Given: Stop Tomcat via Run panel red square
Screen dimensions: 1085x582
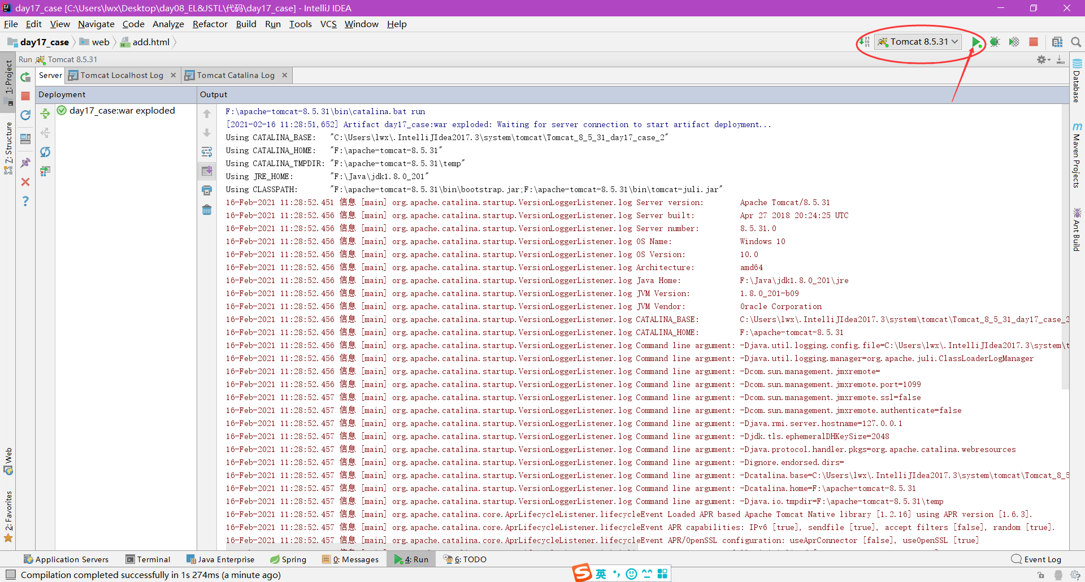Looking at the screenshot, I should pyautogui.click(x=25, y=96).
